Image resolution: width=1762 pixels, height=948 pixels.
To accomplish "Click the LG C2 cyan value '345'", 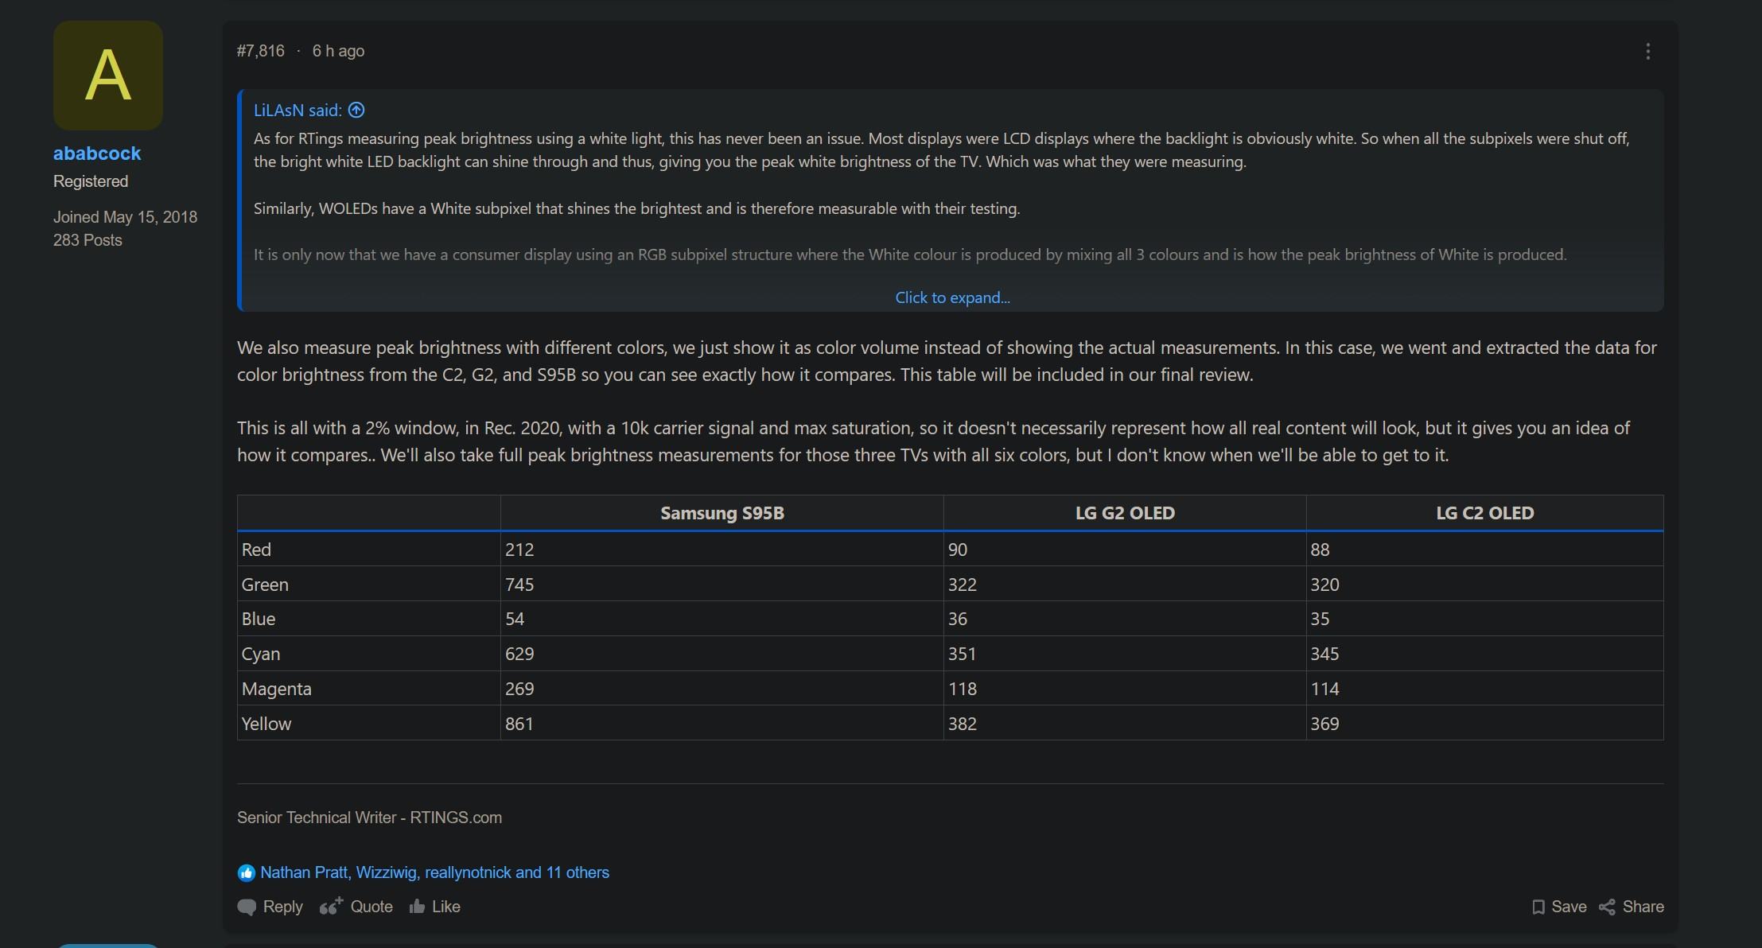I will tap(1325, 654).
